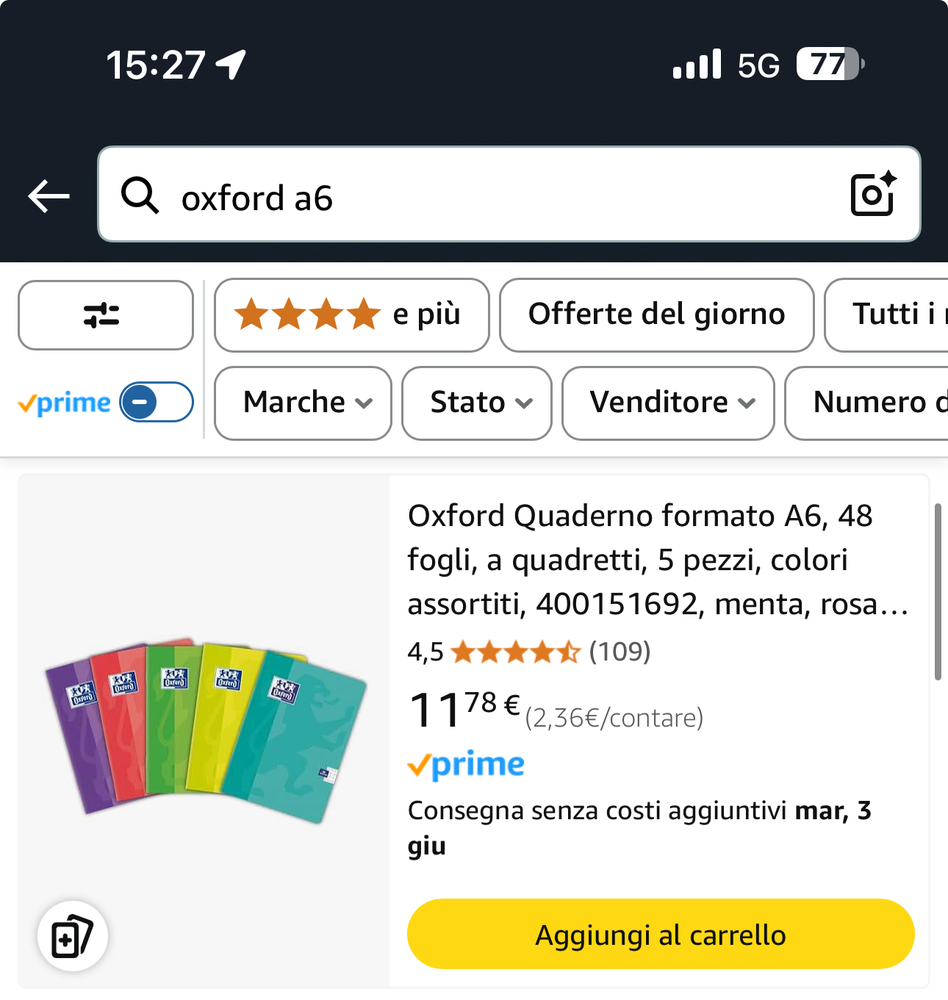Open the 109 ratings stars link
The height and width of the screenshot is (1000, 948).
coord(529,652)
